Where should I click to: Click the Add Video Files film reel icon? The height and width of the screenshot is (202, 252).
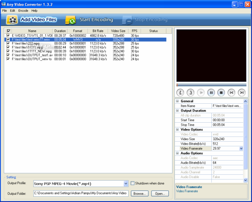[12, 20]
